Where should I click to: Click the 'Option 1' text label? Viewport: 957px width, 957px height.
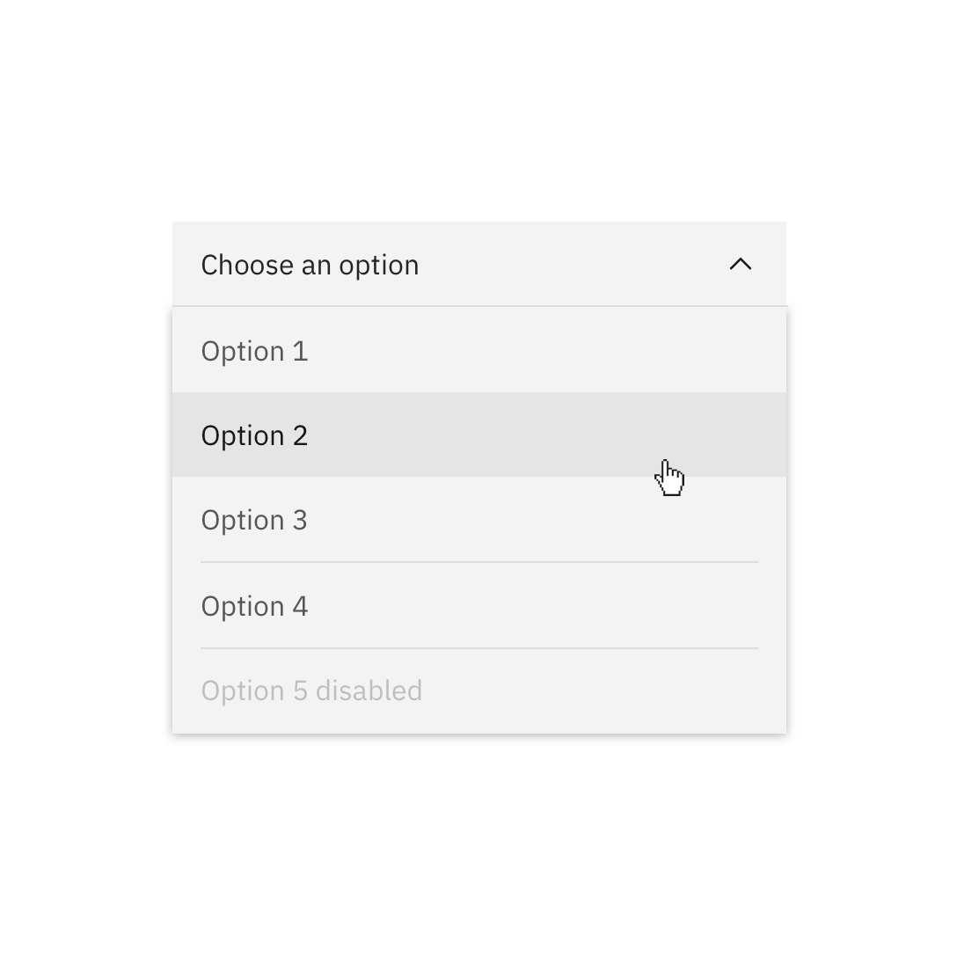[254, 351]
